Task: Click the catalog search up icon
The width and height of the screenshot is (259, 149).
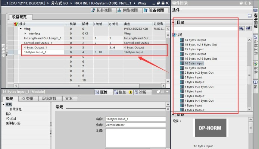Action: pyautogui.click(x=247, y=28)
